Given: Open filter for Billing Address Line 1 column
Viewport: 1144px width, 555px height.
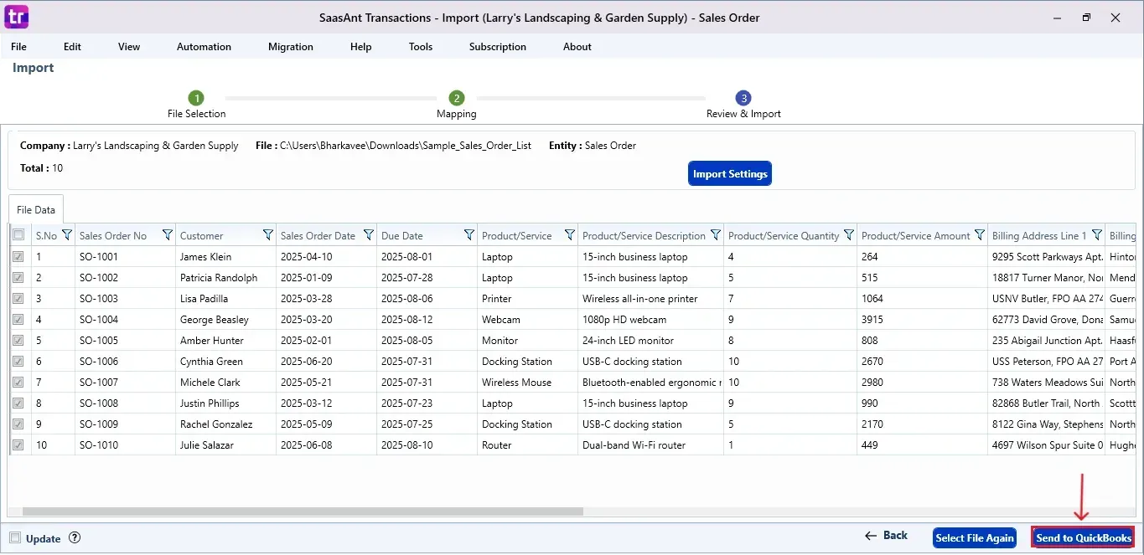Looking at the screenshot, I should coord(1096,235).
